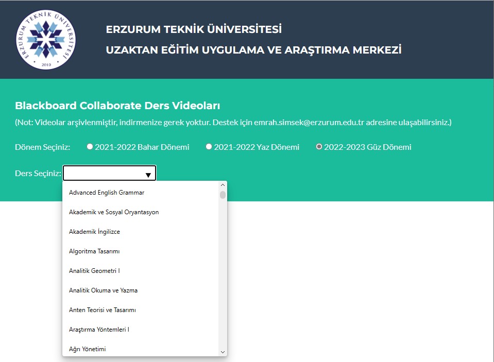Viewport: 494px width, 362px height.
Task: Select 2022-2023 Güz Dönemi radio button
Action: pyautogui.click(x=319, y=147)
